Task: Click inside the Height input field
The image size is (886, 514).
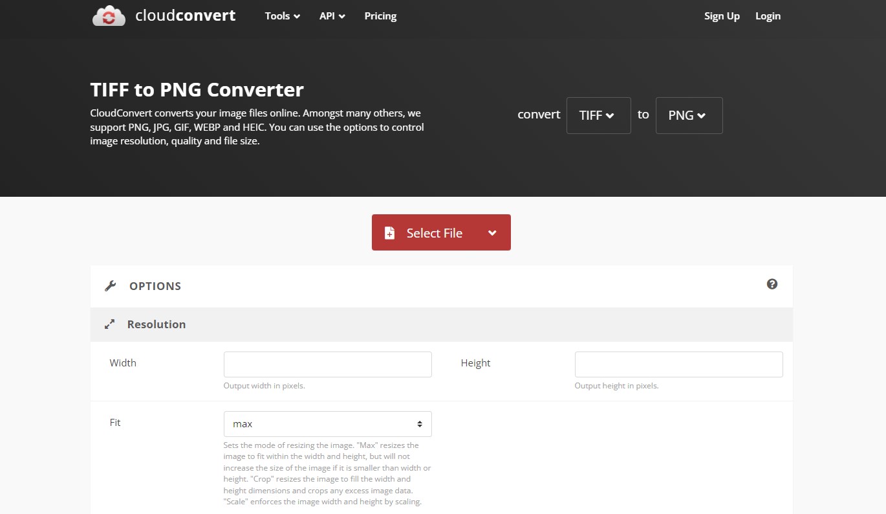Action: pyautogui.click(x=678, y=364)
